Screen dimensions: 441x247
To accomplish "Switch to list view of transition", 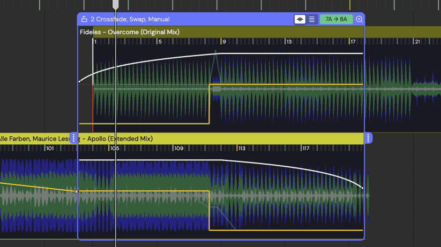I will 312,19.
